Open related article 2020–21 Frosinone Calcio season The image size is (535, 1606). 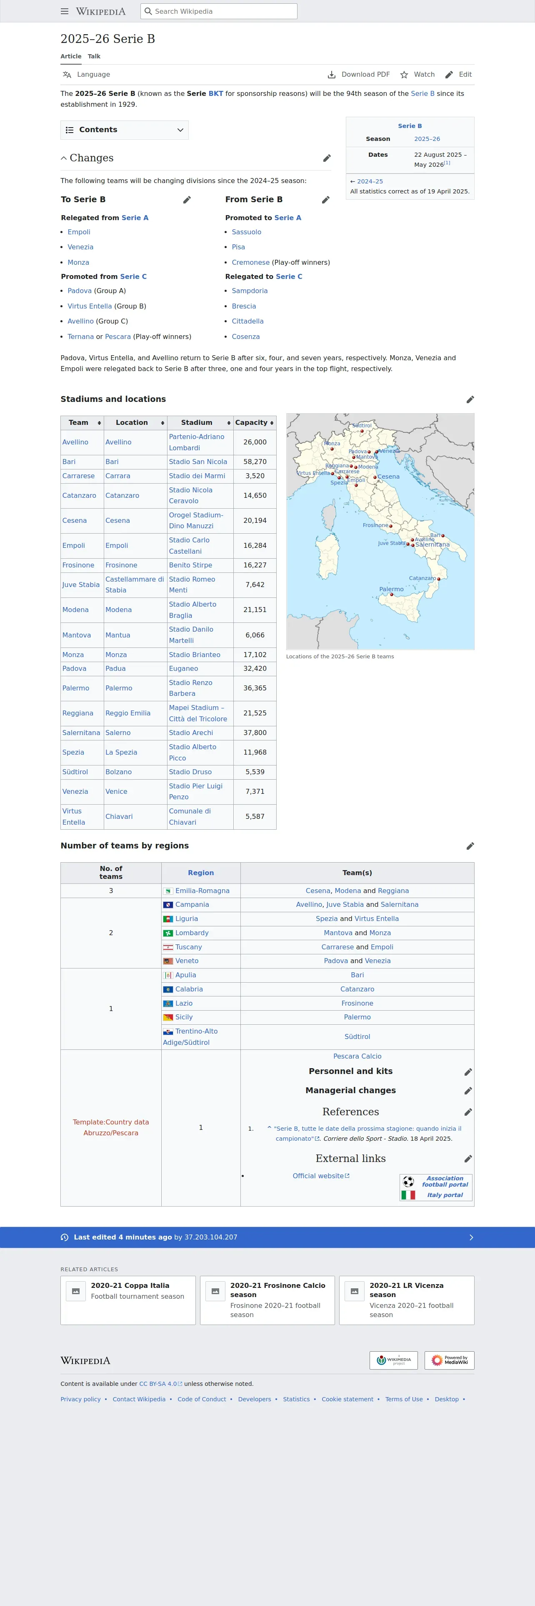coord(267,1300)
